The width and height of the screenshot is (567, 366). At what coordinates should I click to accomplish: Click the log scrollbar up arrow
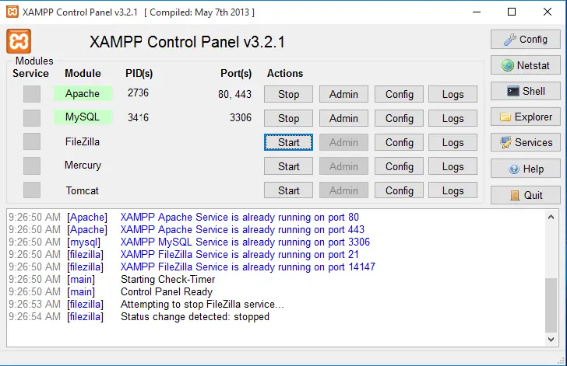[551, 217]
